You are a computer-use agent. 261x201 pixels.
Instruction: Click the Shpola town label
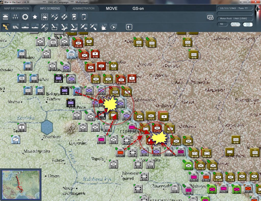point(97,159)
